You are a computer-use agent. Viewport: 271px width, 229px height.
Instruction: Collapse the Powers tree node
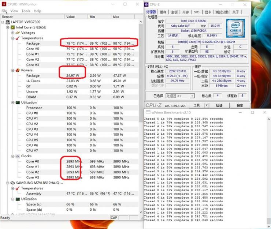coord(12,70)
